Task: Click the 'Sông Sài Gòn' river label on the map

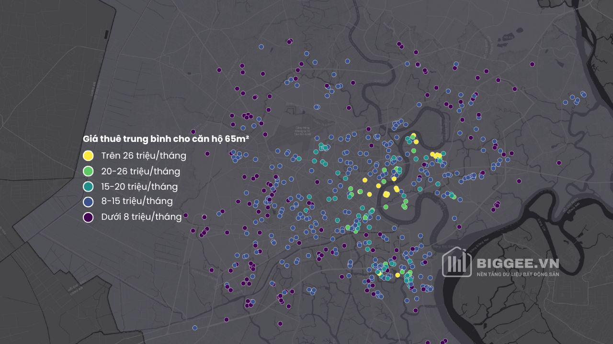Action: coord(443,247)
